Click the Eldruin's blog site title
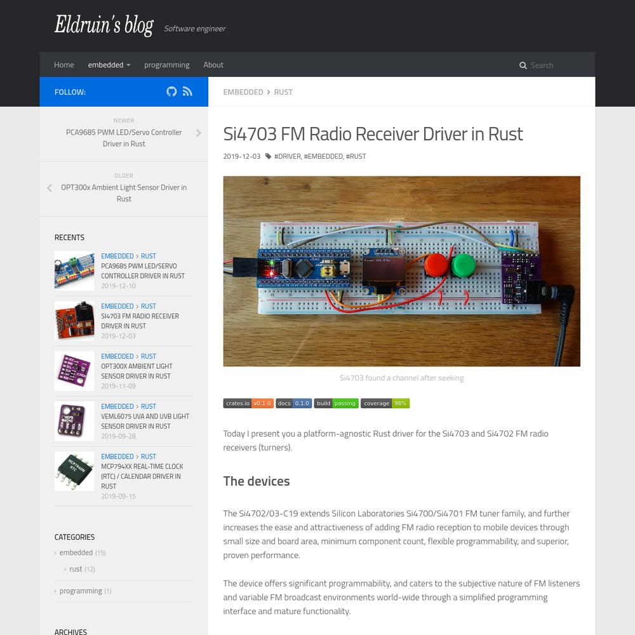This screenshot has width=635, height=635. tap(104, 25)
